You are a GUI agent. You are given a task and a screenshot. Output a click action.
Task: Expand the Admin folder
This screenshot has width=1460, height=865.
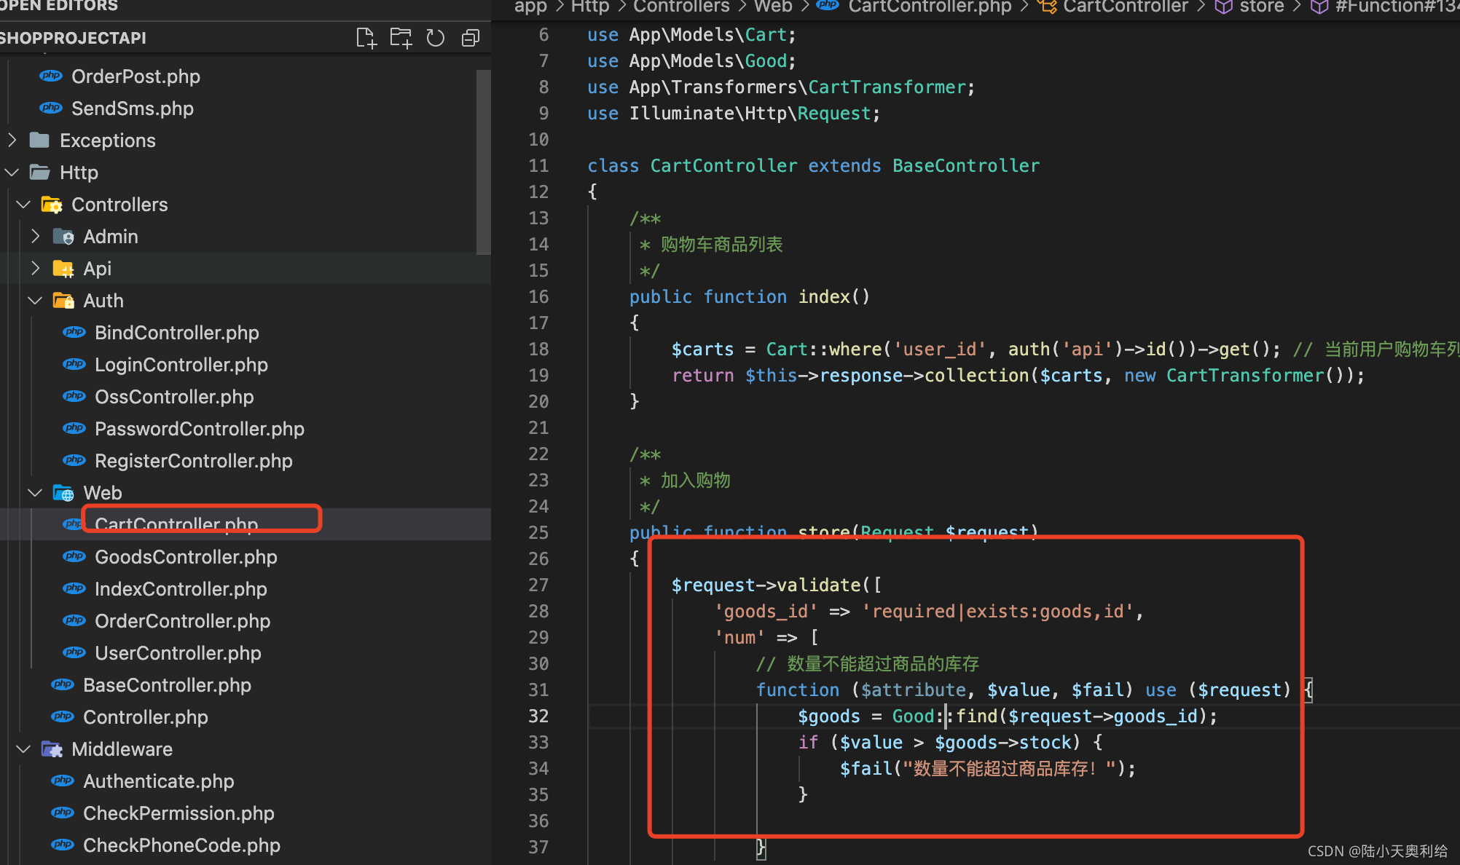pyautogui.click(x=35, y=237)
